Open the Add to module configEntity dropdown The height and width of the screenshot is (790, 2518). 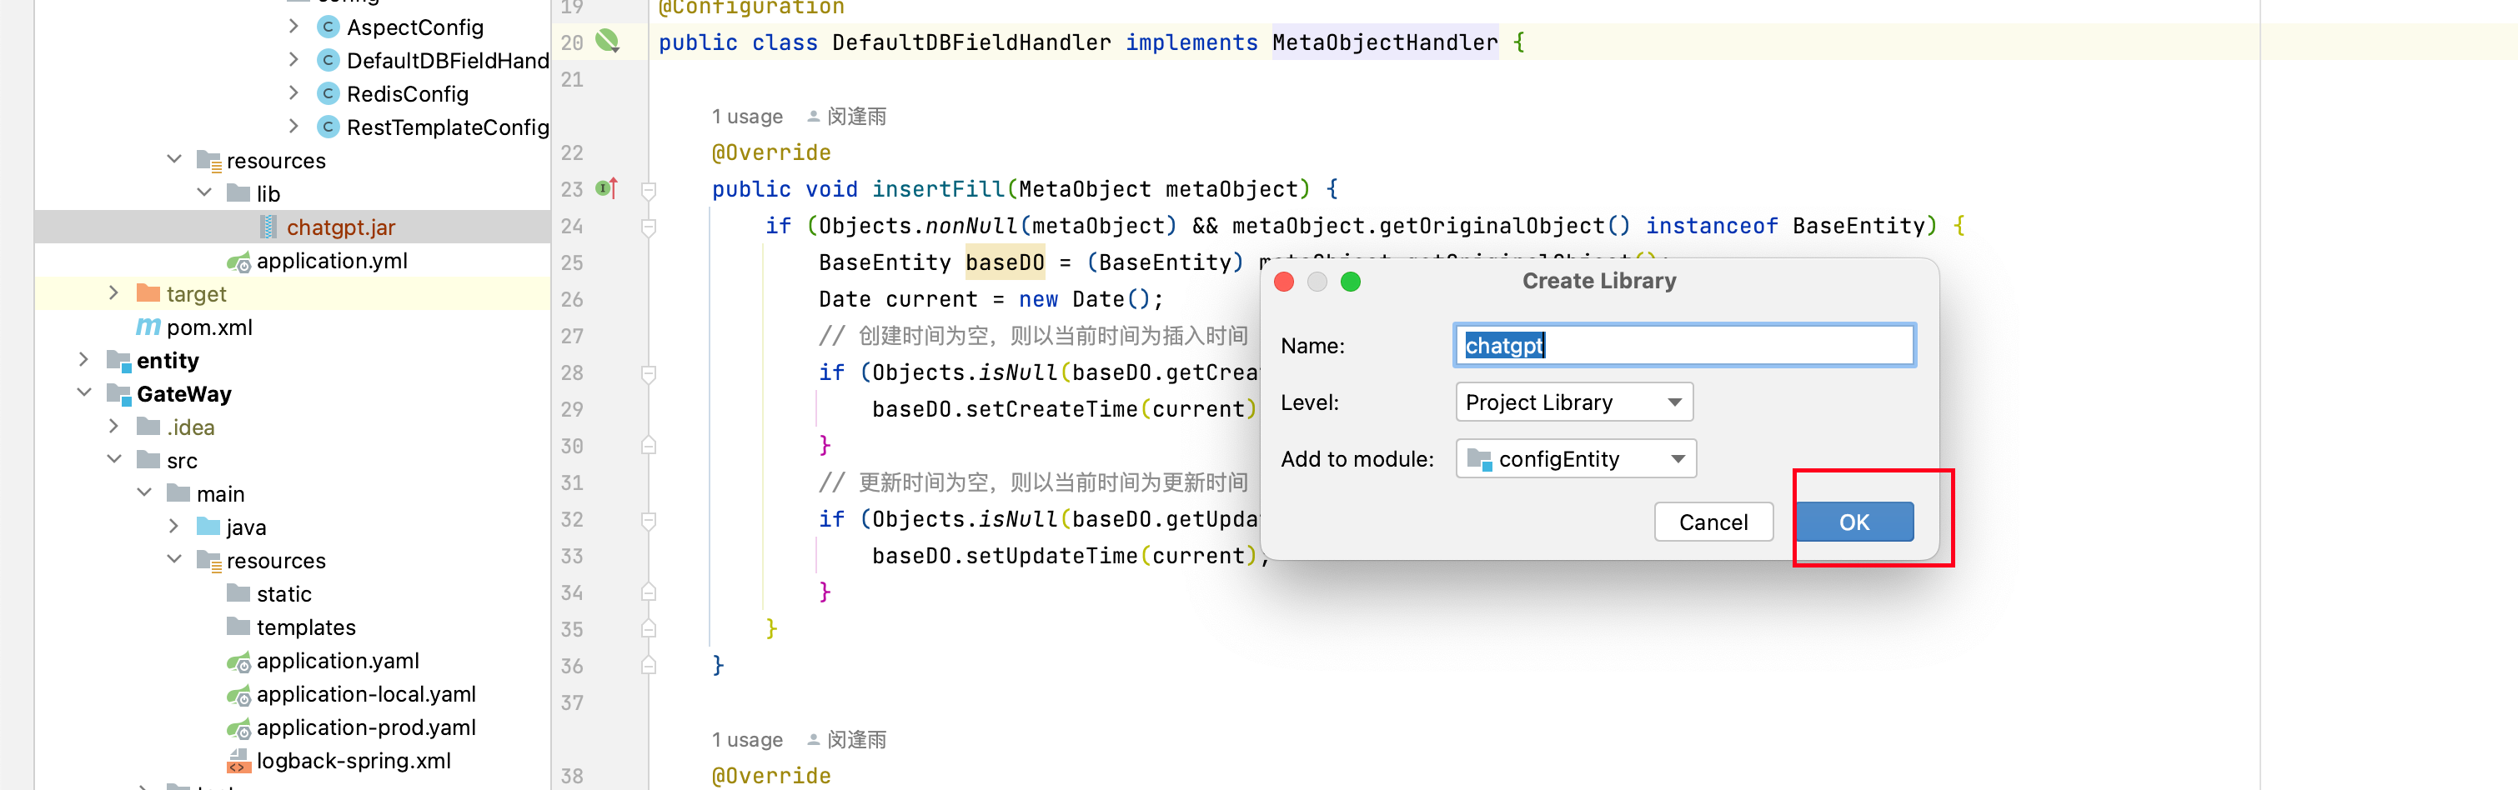pos(1575,459)
